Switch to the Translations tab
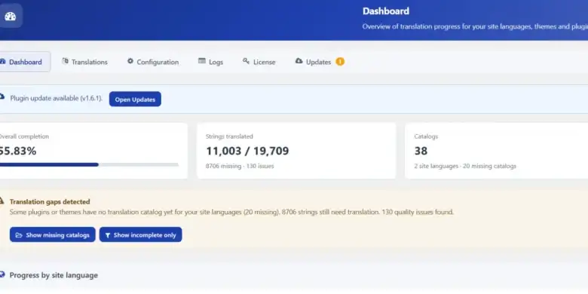This screenshot has width=588, height=294. (x=84, y=62)
